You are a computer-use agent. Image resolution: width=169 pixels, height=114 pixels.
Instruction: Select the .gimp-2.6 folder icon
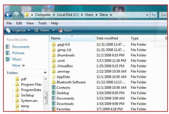[x=54, y=50]
